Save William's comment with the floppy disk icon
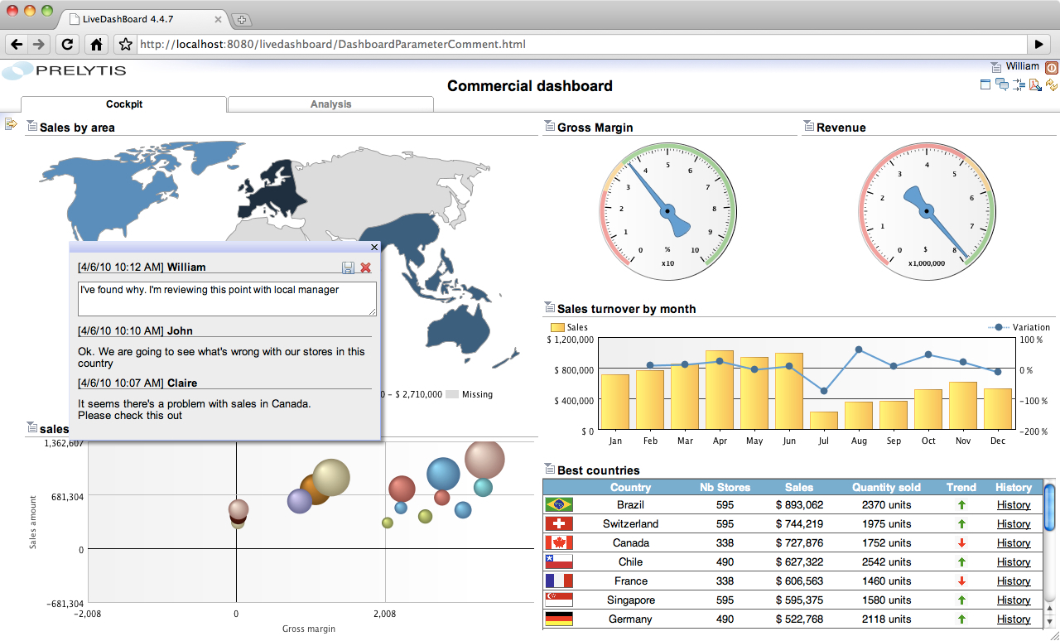The width and height of the screenshot is (1060, 641). point(349,267)
